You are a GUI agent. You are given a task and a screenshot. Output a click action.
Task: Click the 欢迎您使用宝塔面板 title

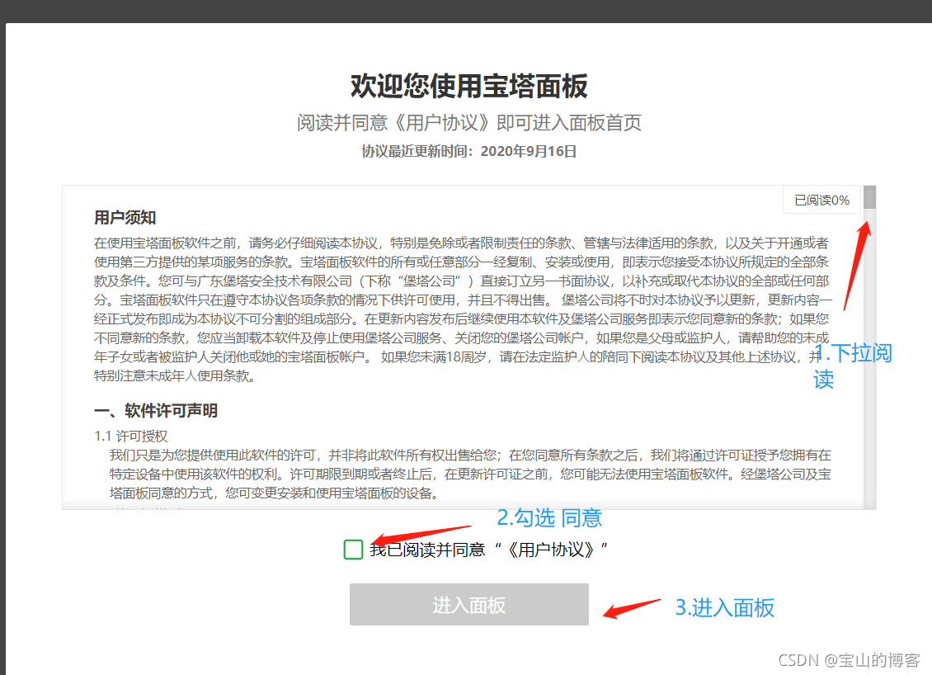point(468,86)
